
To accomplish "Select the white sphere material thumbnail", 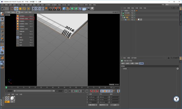I will click(x=13, y=99).
